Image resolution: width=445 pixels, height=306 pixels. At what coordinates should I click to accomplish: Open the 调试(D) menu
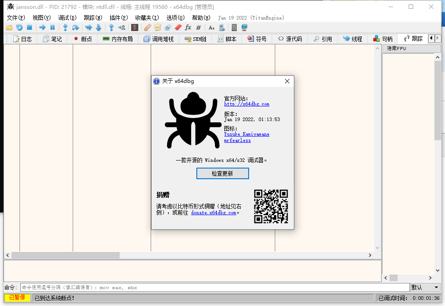coord(67,18)
